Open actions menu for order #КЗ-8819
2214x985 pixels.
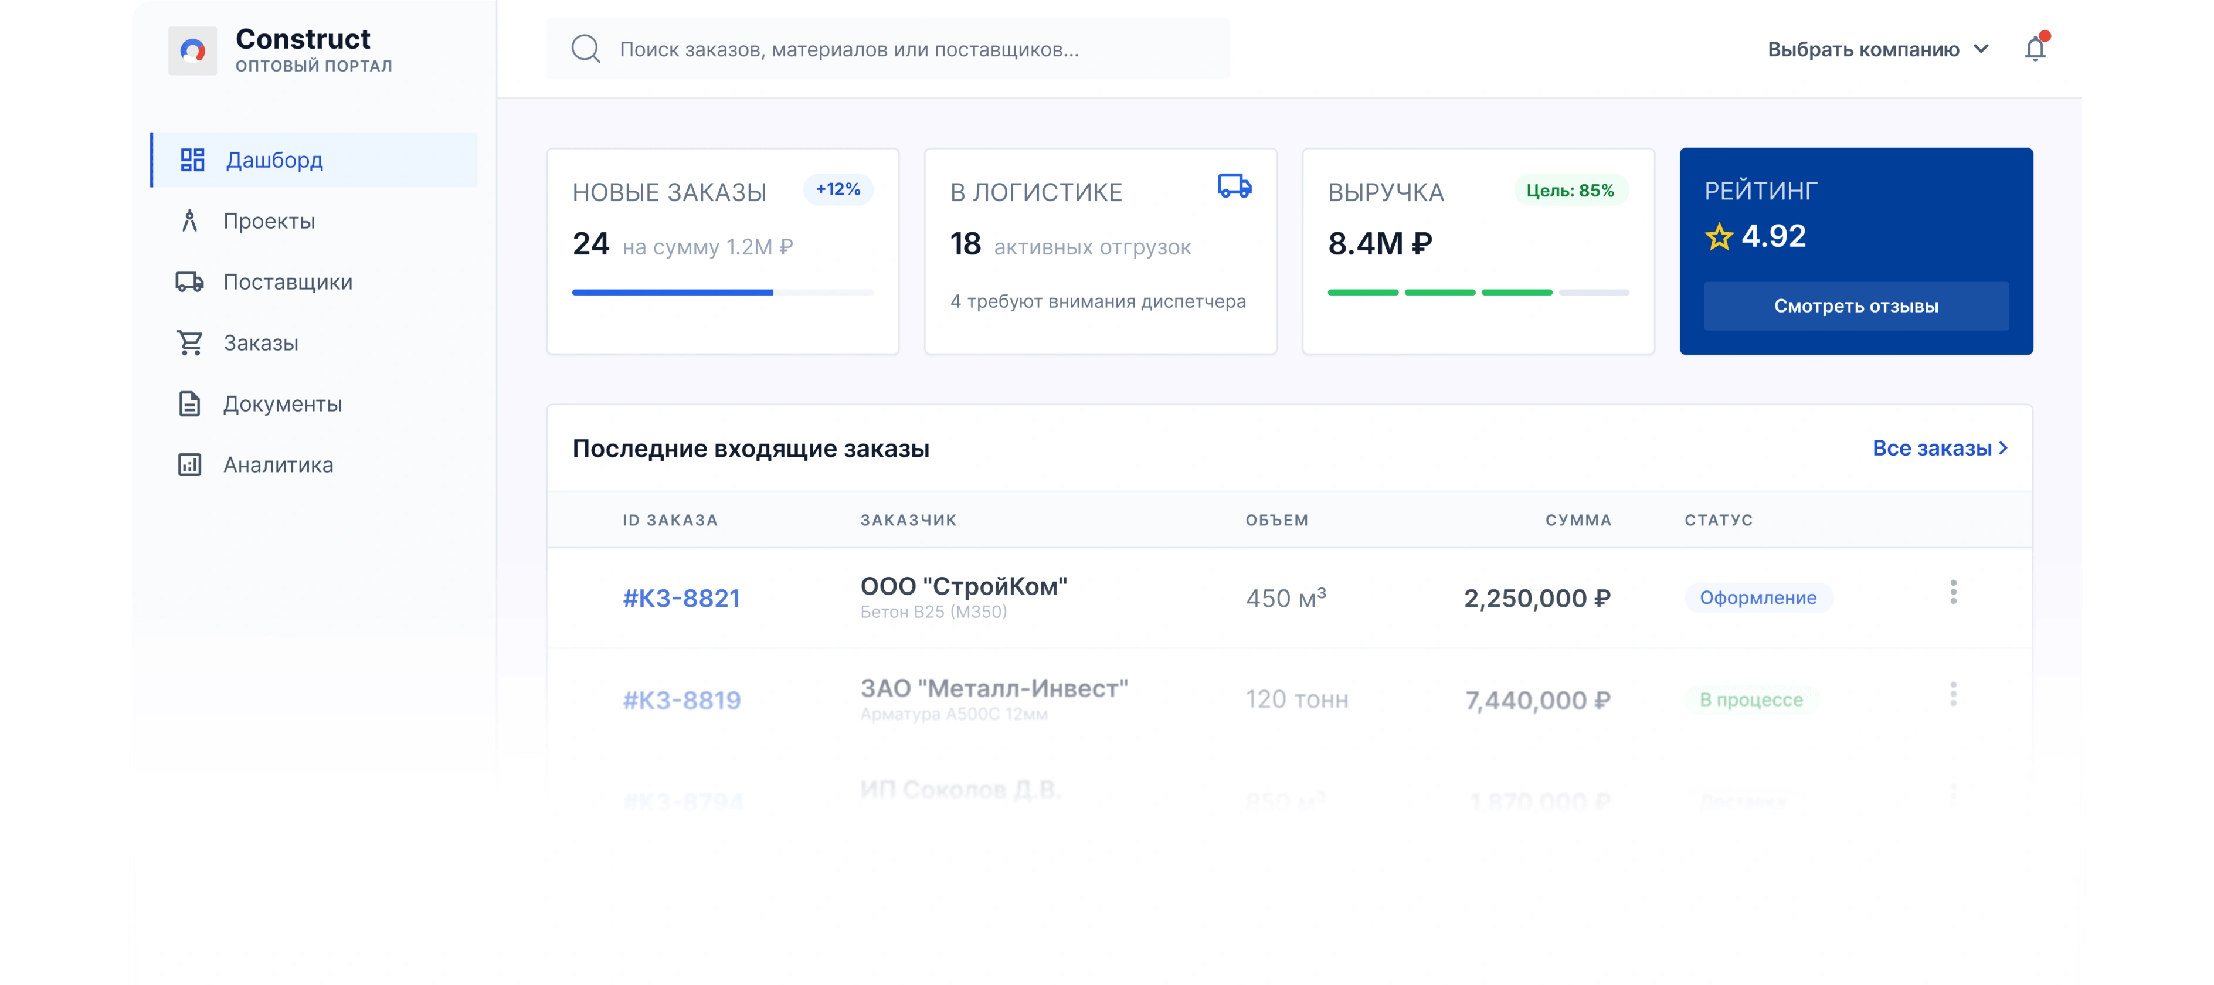click(1952, 695)
